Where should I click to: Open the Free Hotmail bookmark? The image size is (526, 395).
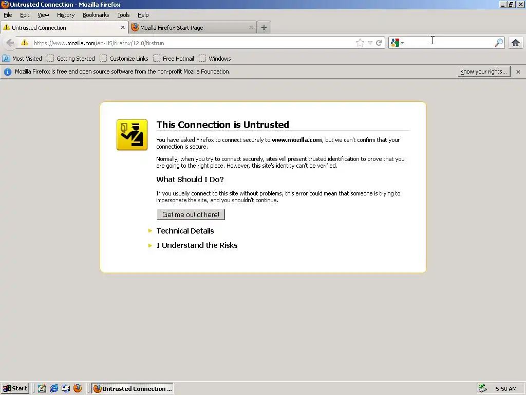tap(174, 59)
